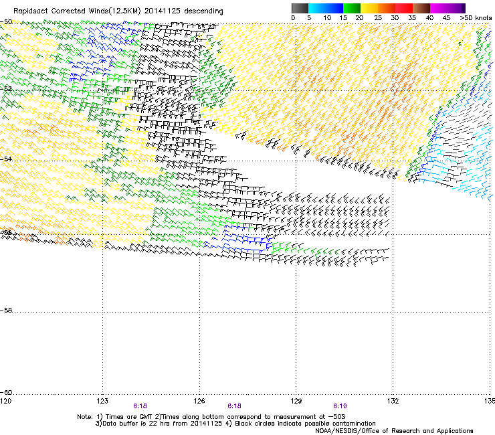
Task: Select the magenta 40–45 knots legend swatch
Action: (x=439, y=8)
